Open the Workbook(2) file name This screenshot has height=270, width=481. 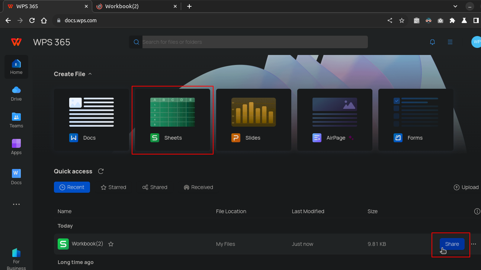[87, 244]
